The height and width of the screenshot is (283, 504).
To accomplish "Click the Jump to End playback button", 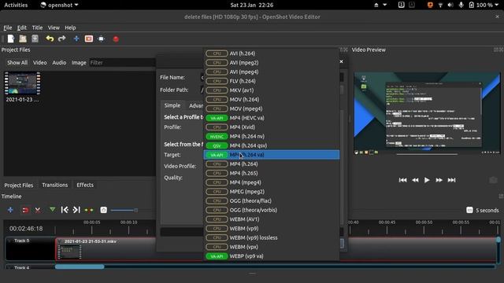I will pos(451,180).
